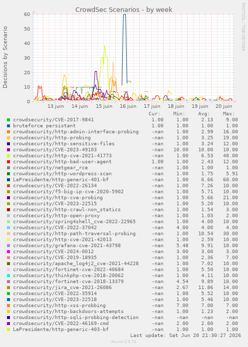Click the crowdsecurity/CVE-2023-22518 legend label
This screenshot has height=347, width=248.
tap(55, 300)
